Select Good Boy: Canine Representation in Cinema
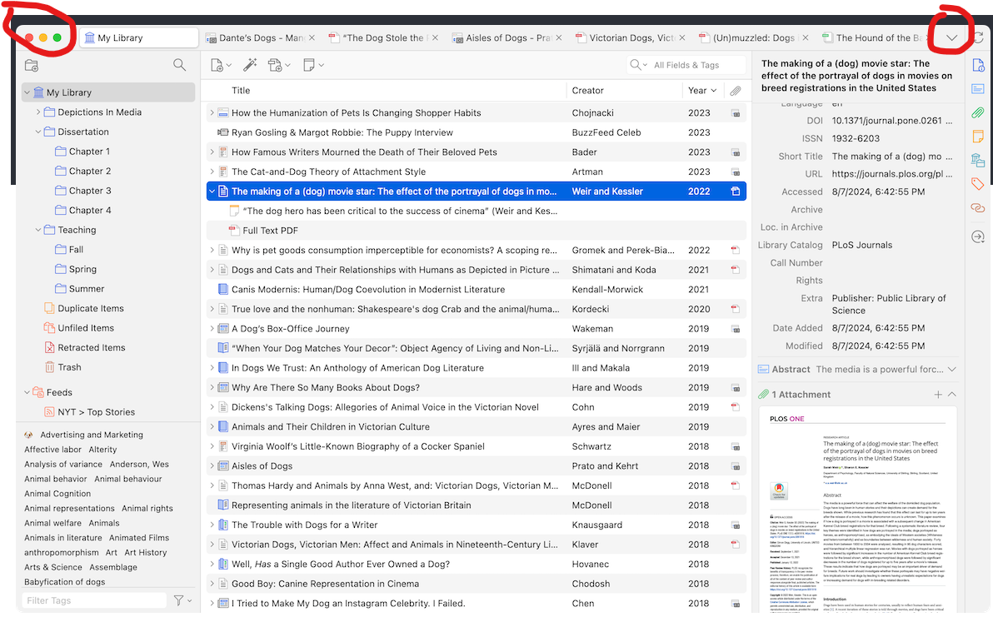The image size is (993, 637). [x=477, y=584]
